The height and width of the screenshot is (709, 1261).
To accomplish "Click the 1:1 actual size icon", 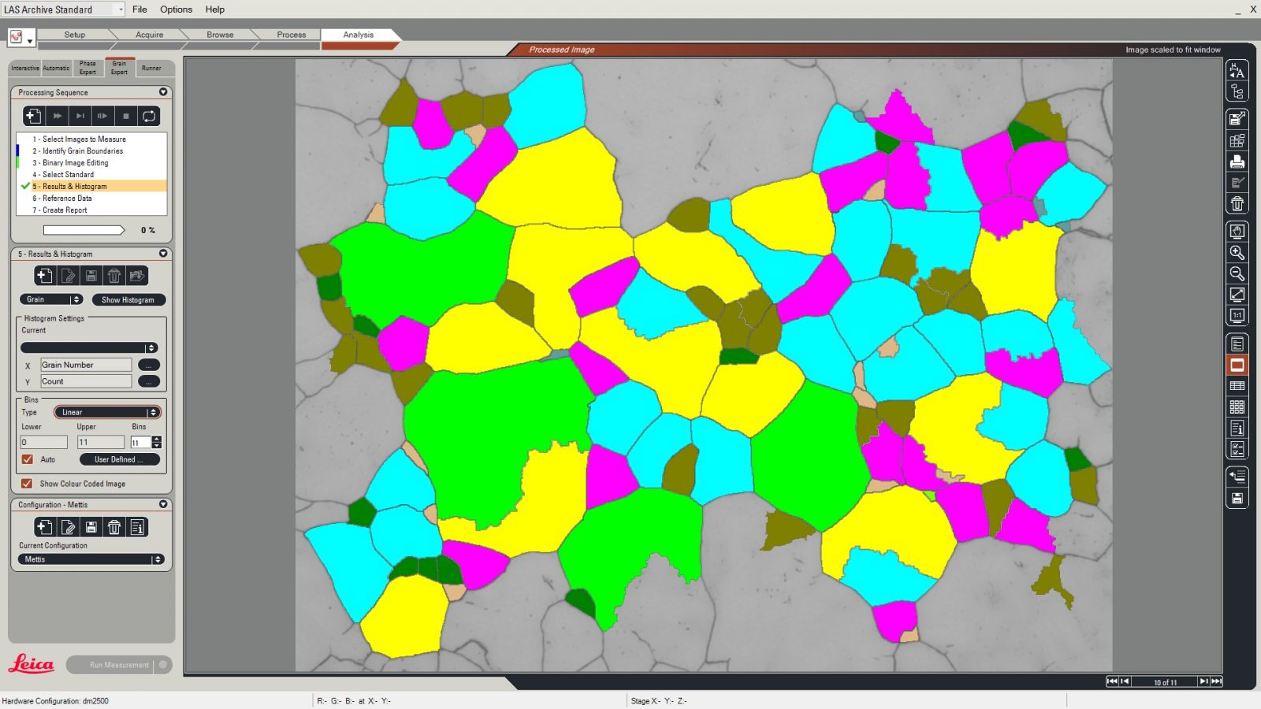I will pos(1237,316).
